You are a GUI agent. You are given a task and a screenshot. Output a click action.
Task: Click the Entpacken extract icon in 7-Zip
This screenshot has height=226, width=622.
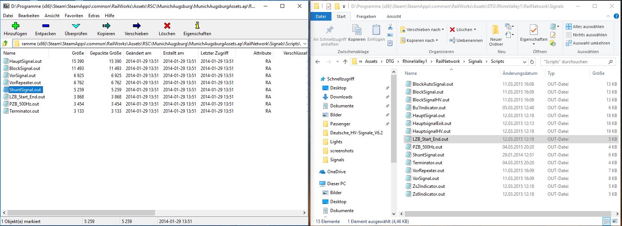[45, 26]
